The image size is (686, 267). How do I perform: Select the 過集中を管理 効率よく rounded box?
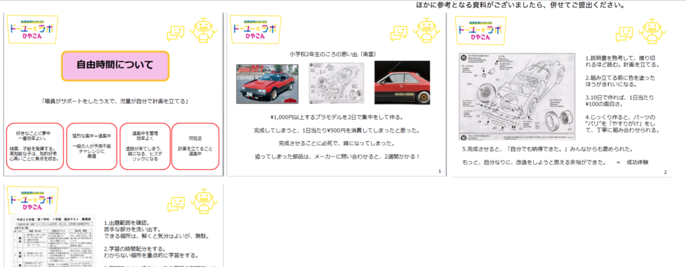pos(145,147)
